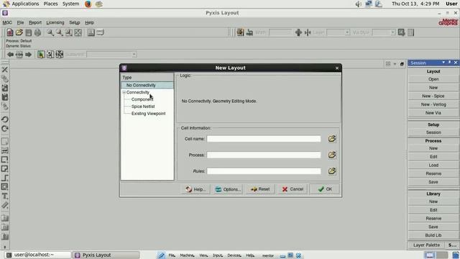Click New - Verilog in Session panel

click(433, 104)
